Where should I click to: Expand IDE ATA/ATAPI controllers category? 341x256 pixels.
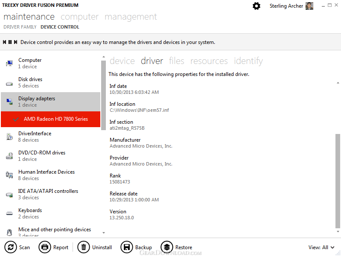point(50,194)
